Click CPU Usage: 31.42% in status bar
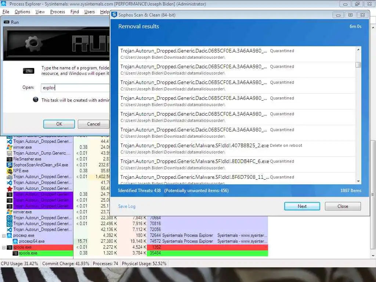The height and width of the screenshot is (282, 376). point(19,264)
